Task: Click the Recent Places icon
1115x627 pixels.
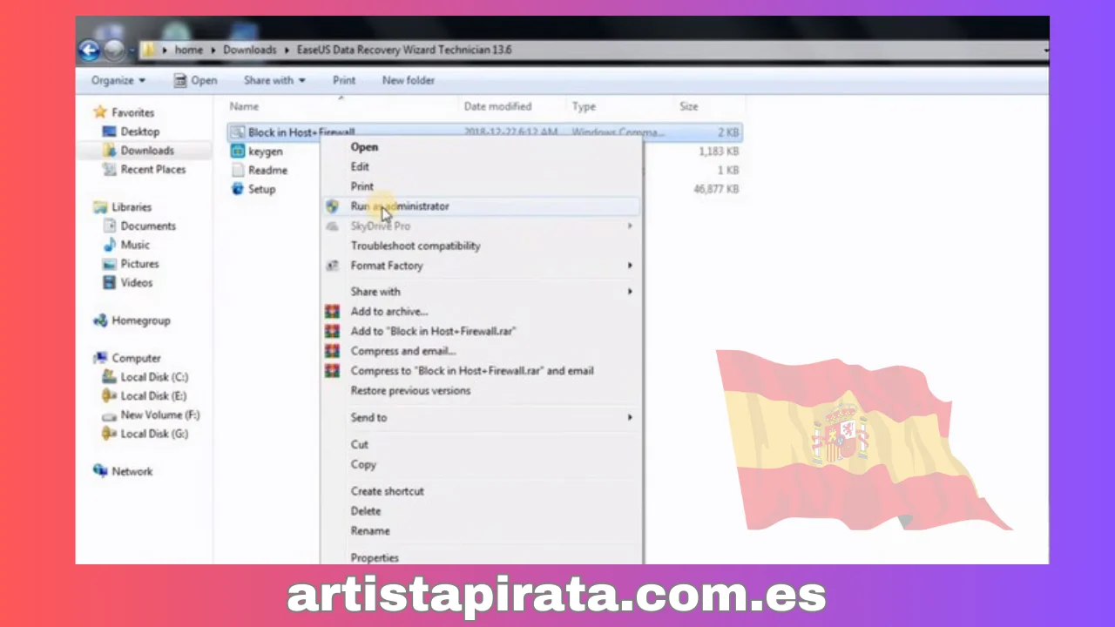Action: [x=109, y=170]
